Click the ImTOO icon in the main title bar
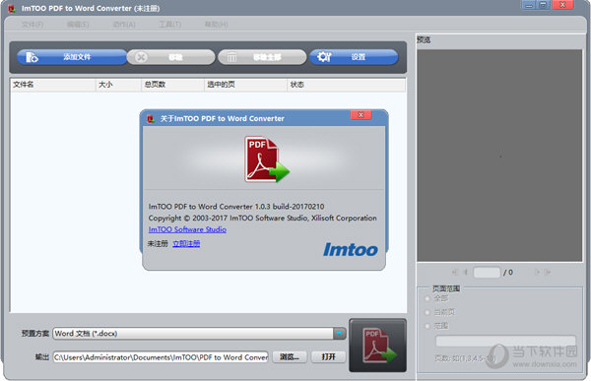Image resolution: width=591 pixels, height=381 pixels. pos(12,8)
